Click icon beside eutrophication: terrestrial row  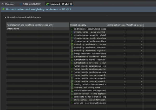coord(72,63)
